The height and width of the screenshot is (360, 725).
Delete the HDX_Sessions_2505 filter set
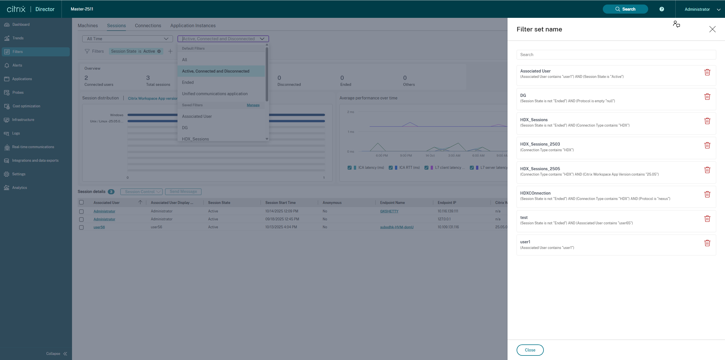click(707, 170)
